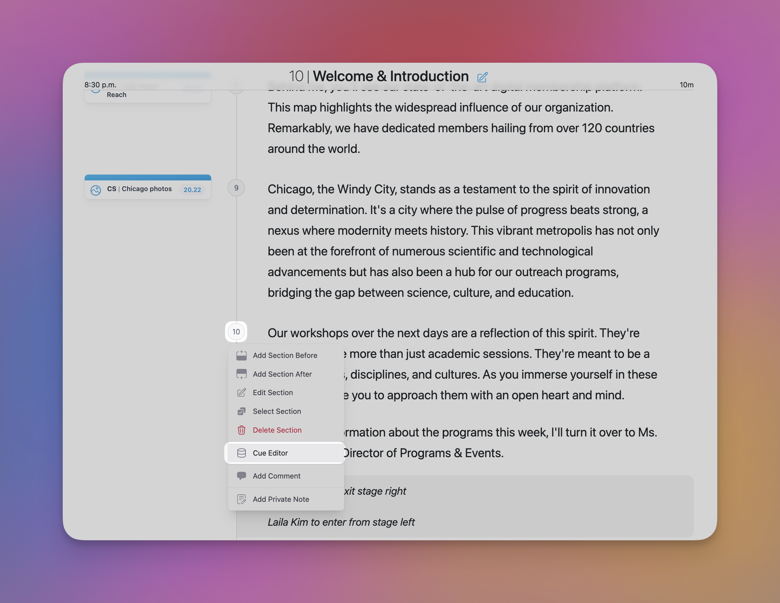Viewport: 780px width, 603px height.
Task: Select Add Private Note menu entry
Action: [281, 499]
